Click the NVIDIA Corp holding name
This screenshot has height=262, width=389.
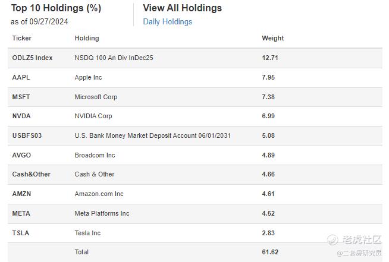click(93, 116)
